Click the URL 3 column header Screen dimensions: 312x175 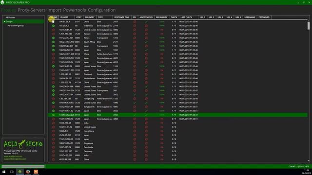pyautogui.click(x=220, y=17)
